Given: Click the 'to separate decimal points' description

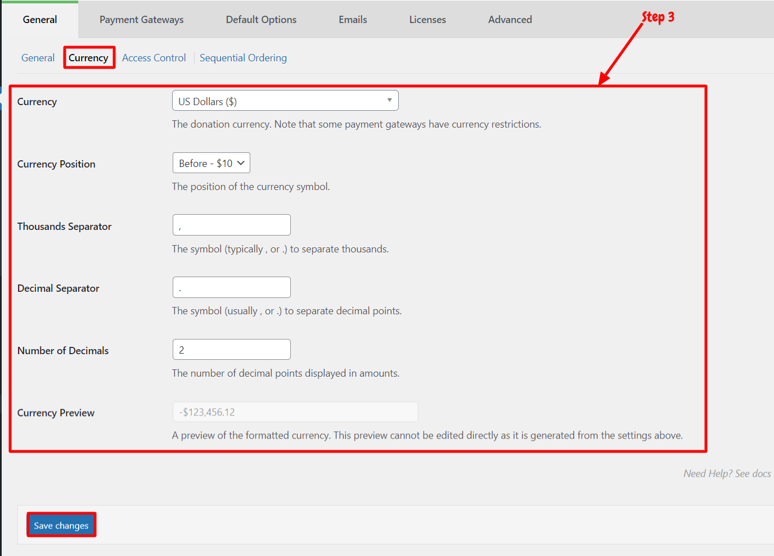Looking at the screenshot, I should (287, 311).
